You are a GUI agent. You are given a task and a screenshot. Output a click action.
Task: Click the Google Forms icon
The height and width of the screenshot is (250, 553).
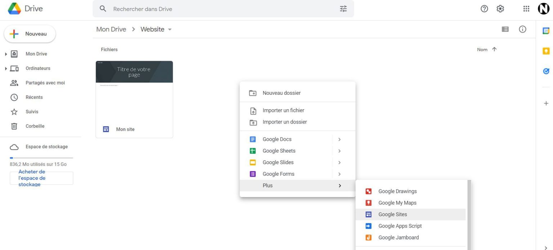click(x=253, y=174)
